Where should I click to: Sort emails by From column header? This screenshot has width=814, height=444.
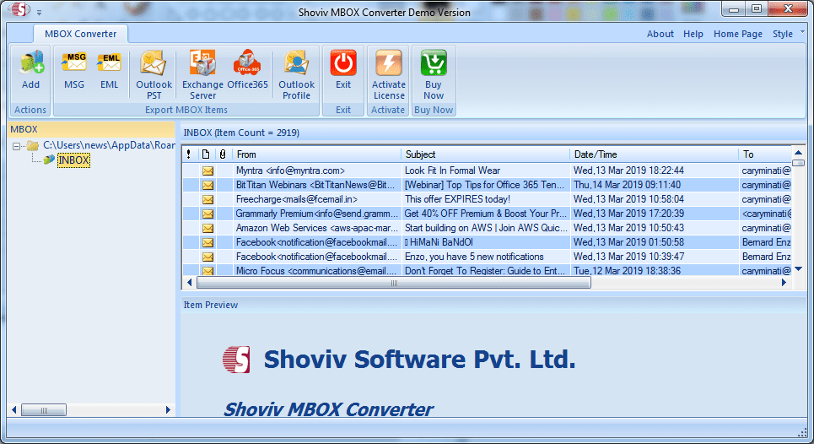[x=316, y=154]
